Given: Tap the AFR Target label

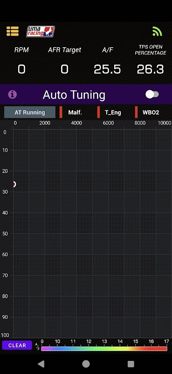Looking at the screenshot, I should tap(64, 50).
